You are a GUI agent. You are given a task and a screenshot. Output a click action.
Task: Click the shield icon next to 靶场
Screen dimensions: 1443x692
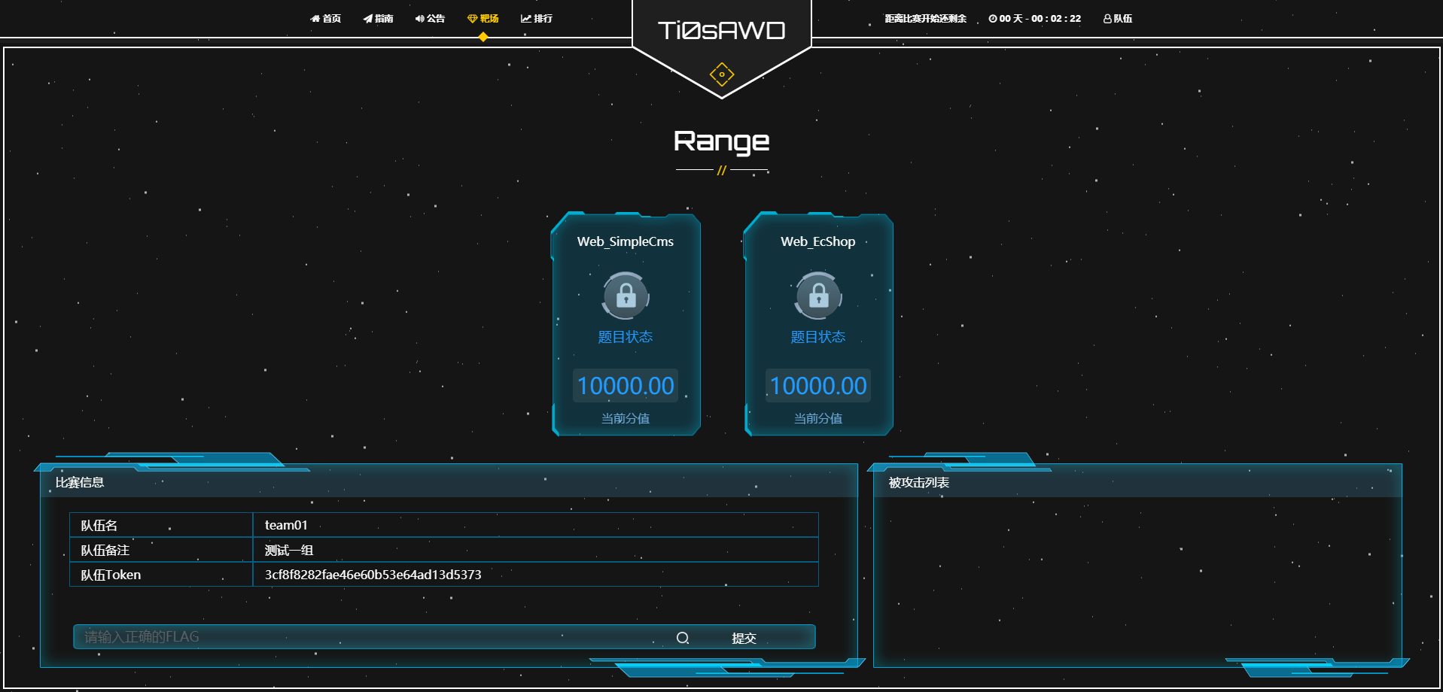[x=473, y=18]
